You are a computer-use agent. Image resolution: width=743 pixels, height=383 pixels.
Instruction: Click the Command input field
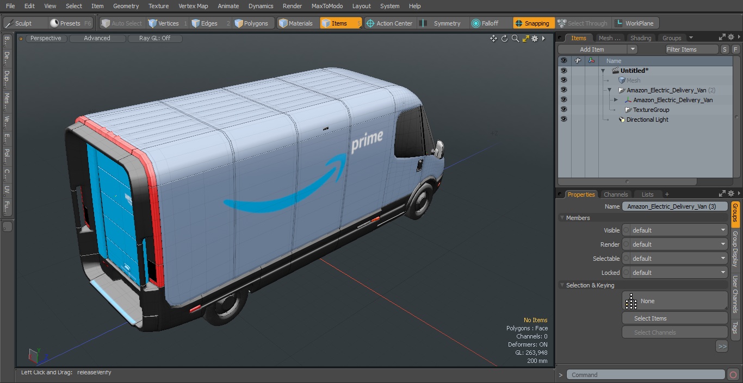645,375
